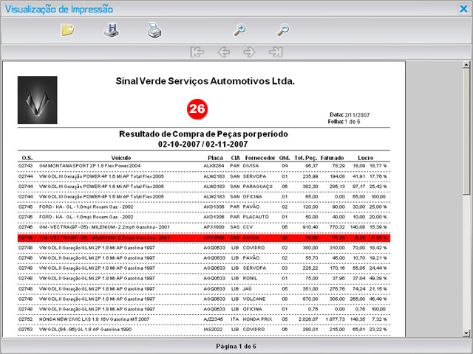Click supplier 'JAÚ'

(249, 289)
